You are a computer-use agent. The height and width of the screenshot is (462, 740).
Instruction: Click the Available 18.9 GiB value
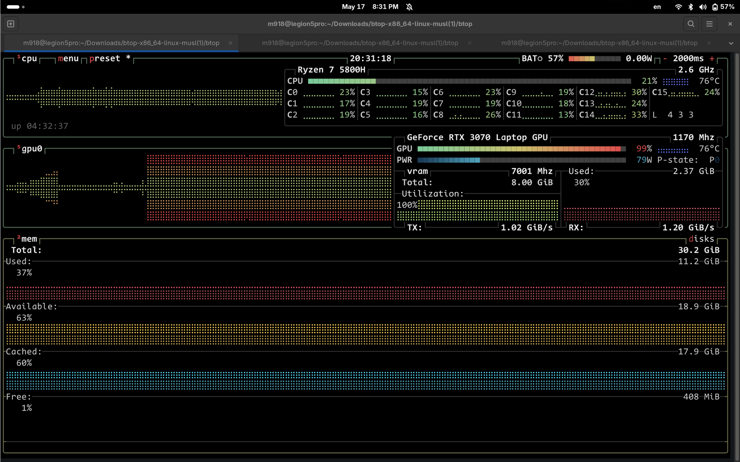(x=699, y=307)
